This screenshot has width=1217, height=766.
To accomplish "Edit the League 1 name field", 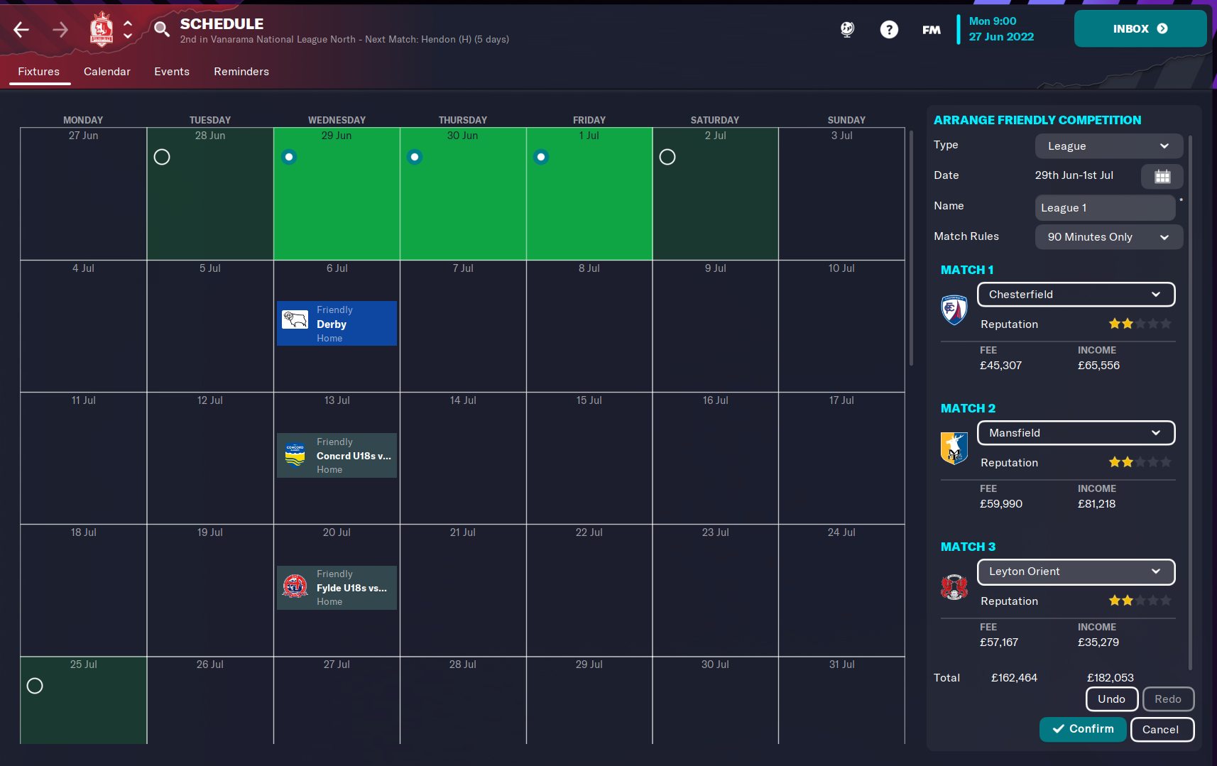I will coord(1105,208).
